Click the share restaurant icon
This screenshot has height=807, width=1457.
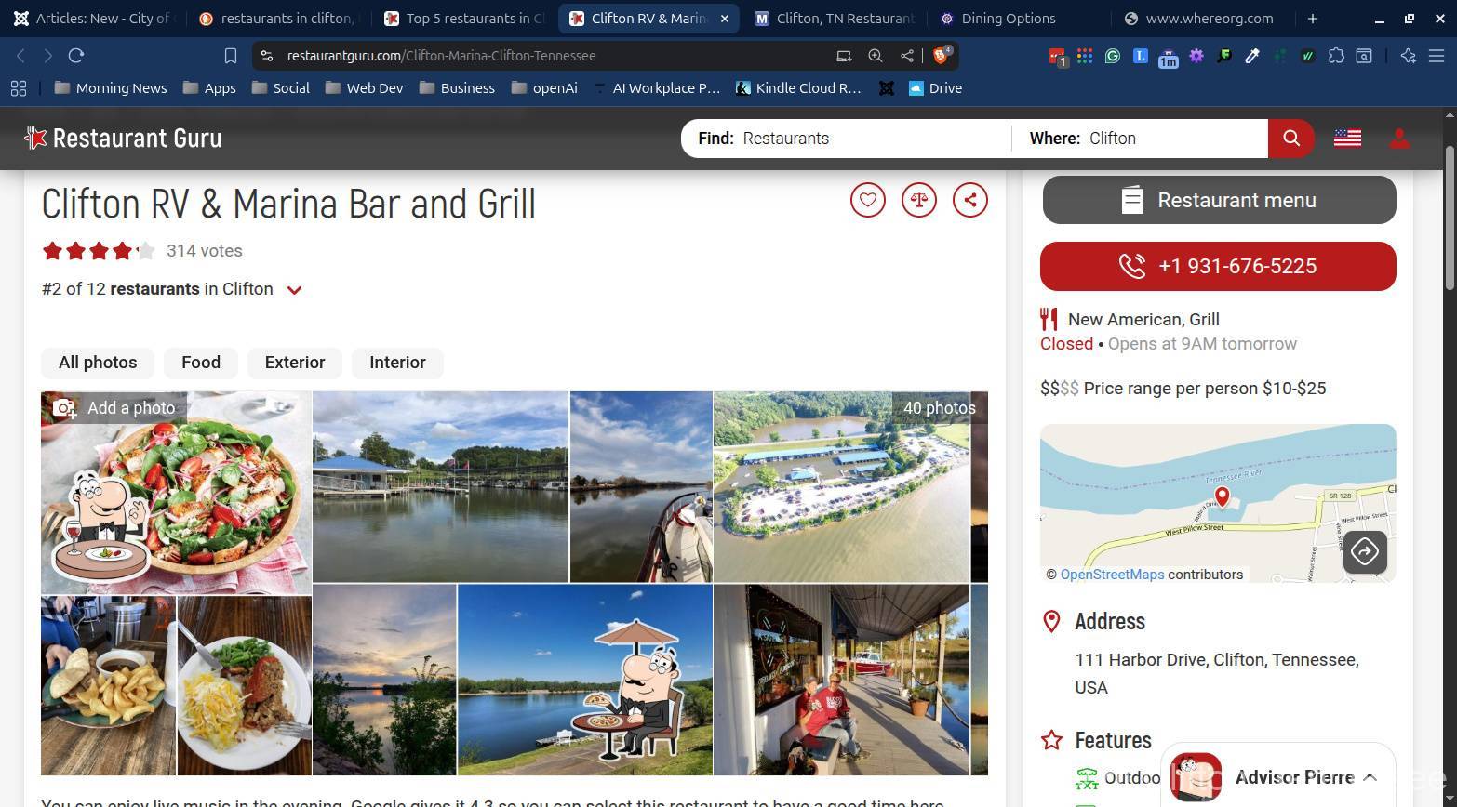[969, 200]
